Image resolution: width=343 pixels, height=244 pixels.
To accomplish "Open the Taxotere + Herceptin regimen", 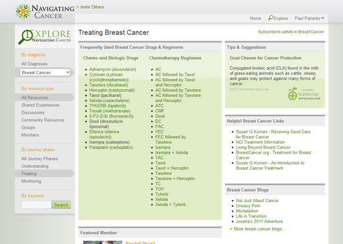I will point(175,179).
